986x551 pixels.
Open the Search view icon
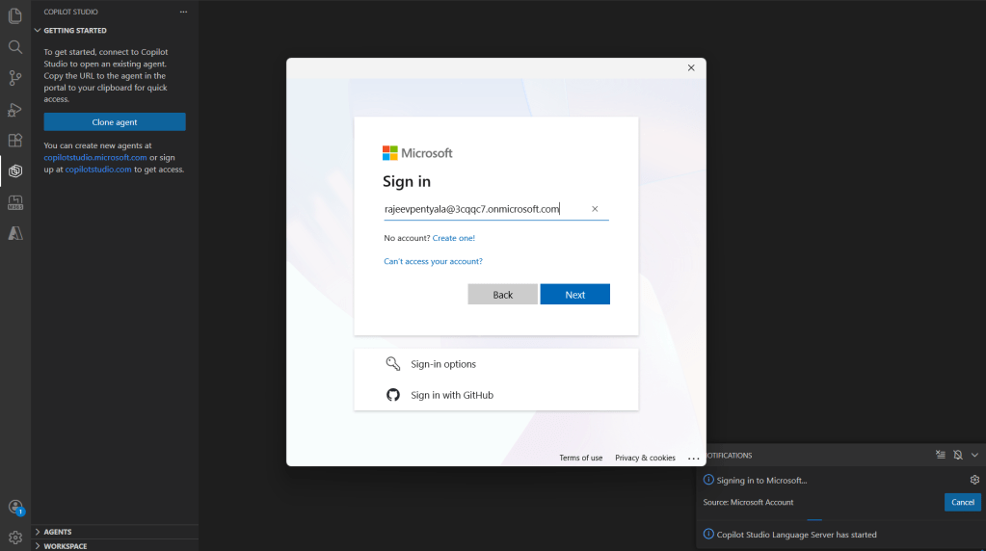tap(15, 47)
